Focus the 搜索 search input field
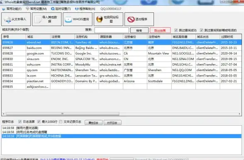The height and width of the screenshot is (160, 244). tap(112, 30)
